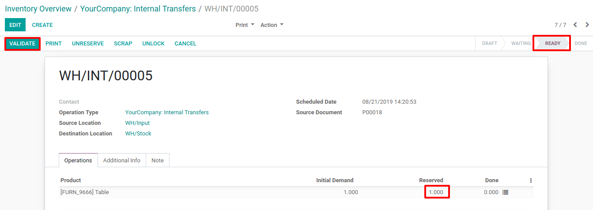Open the Note tab
This screenshot has height=210, width=593.
[158, 161]
